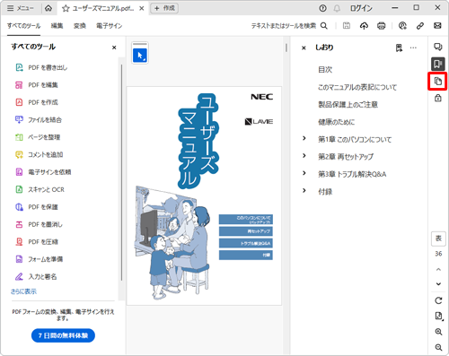Select PDF を書き出し tool

[x=41, y=67]
